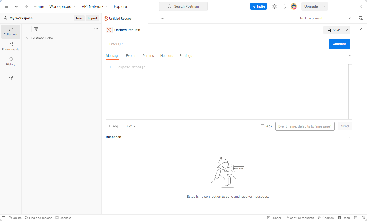Open Settings gear icon
This screenshot has height=221, width=367.
275,6
